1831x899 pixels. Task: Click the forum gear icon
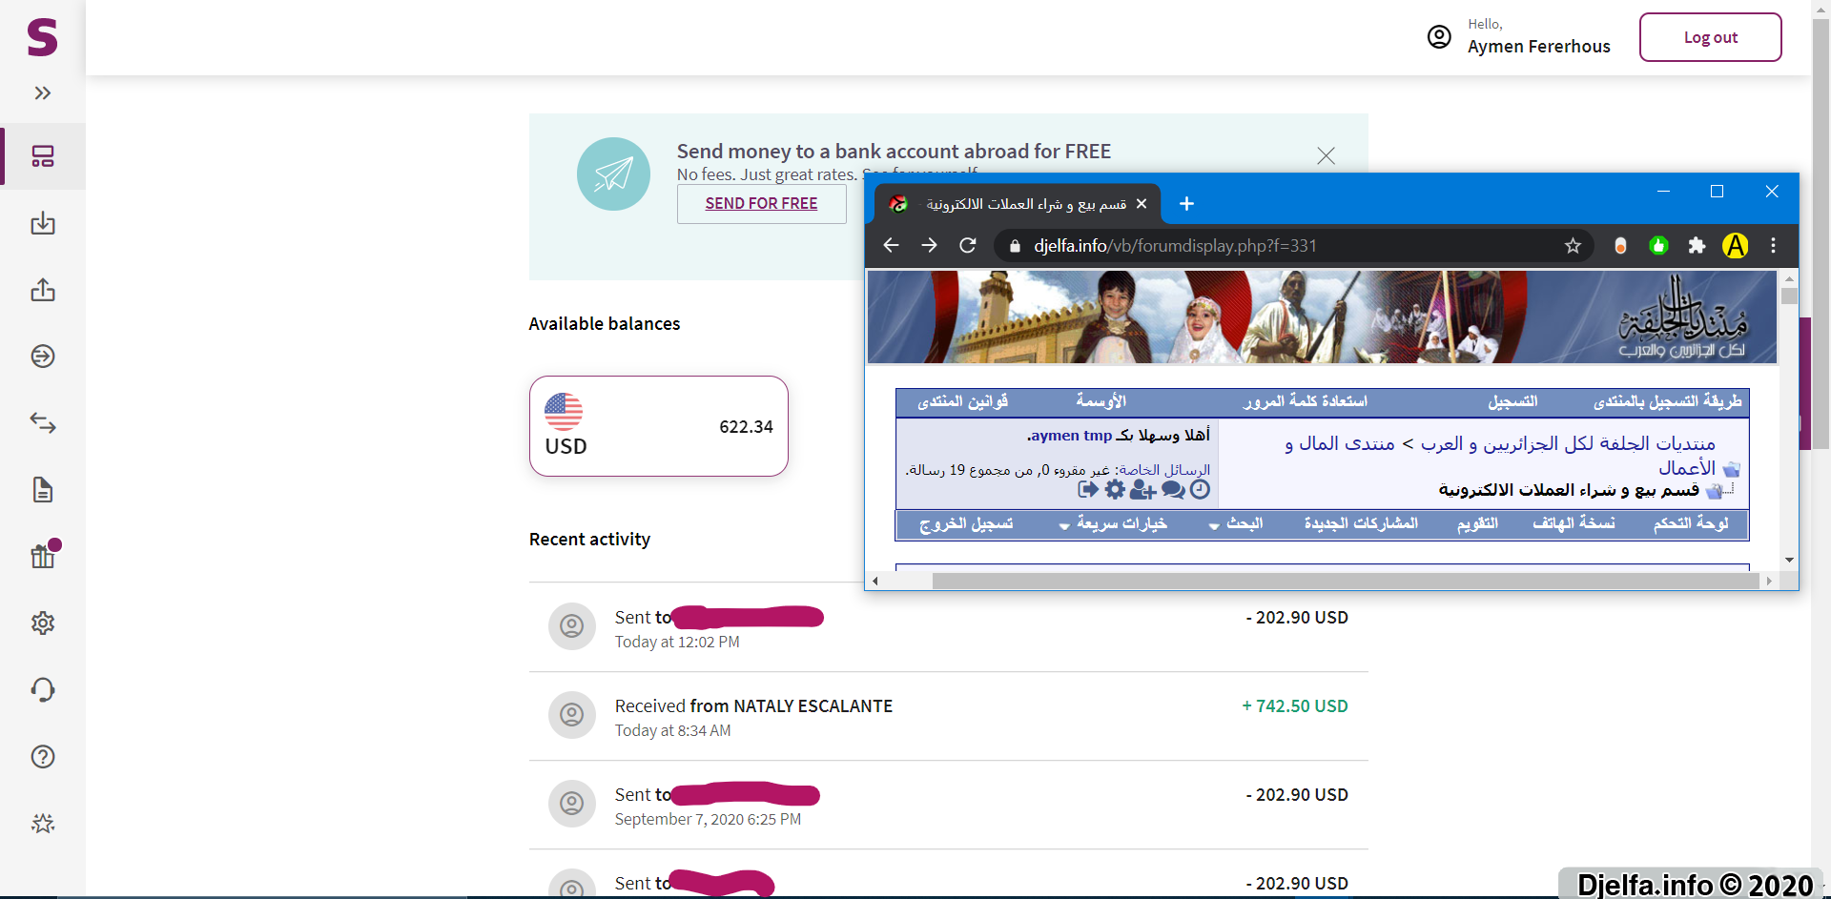click(1115, 489)
